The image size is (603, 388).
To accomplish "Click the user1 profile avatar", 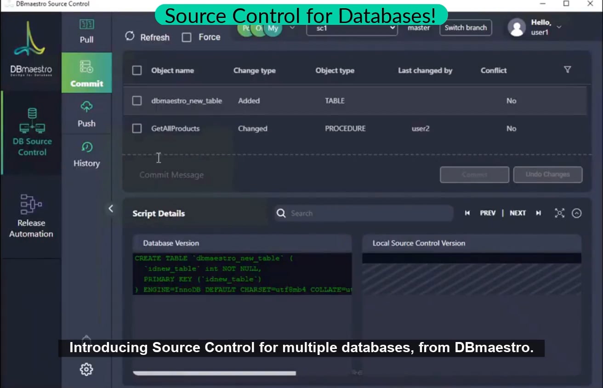I will click(517, 28).
